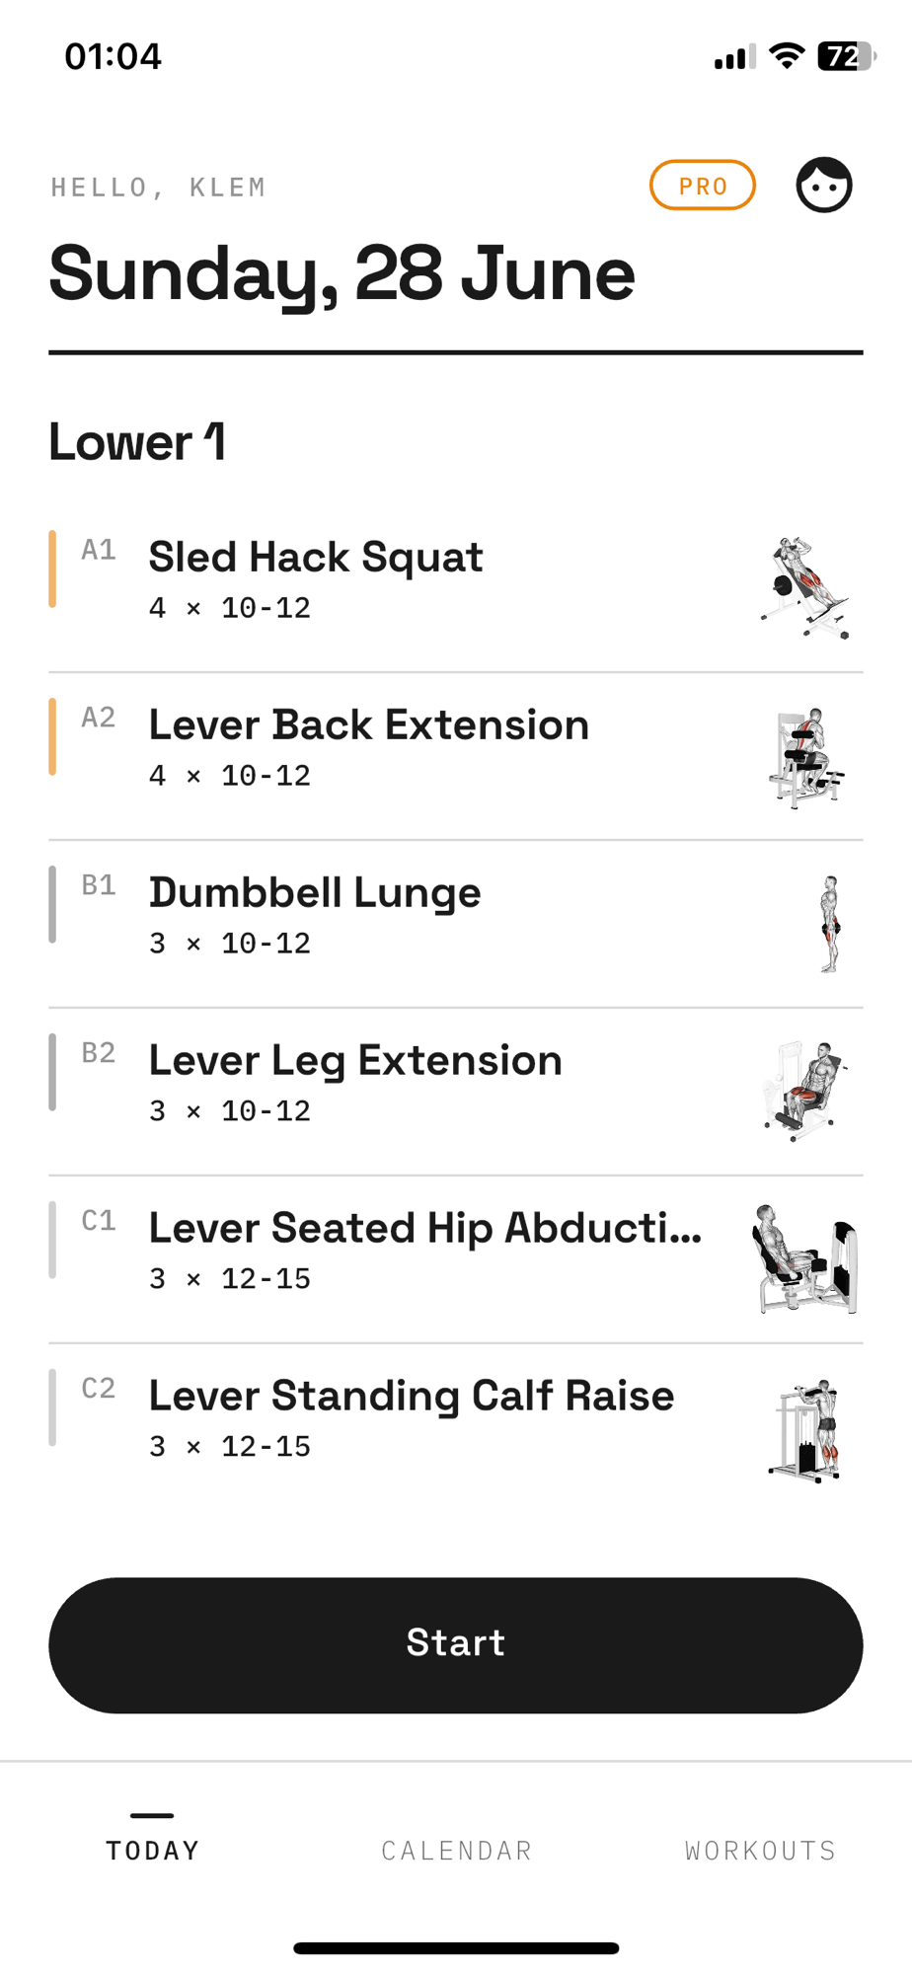The width and height of the screenshot is (912, 1974).
Task: Select Lever Standing Calf Raise exercise
Action: coord(456,1428)
